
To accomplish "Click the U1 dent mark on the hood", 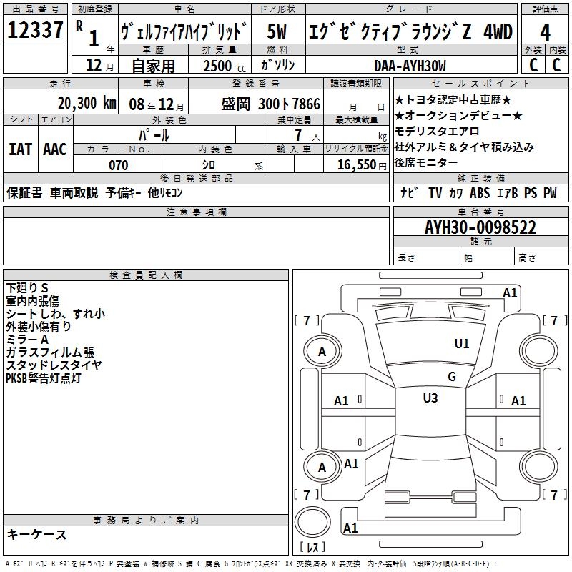I will coord(462,344).
